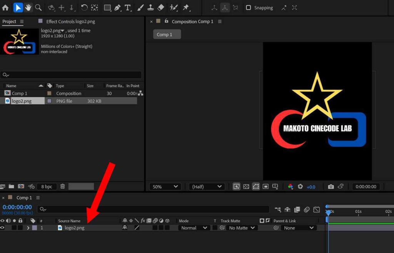Choose Local Axis mode in the toolbar
394x253 pixels.
[x=214, y=8]
